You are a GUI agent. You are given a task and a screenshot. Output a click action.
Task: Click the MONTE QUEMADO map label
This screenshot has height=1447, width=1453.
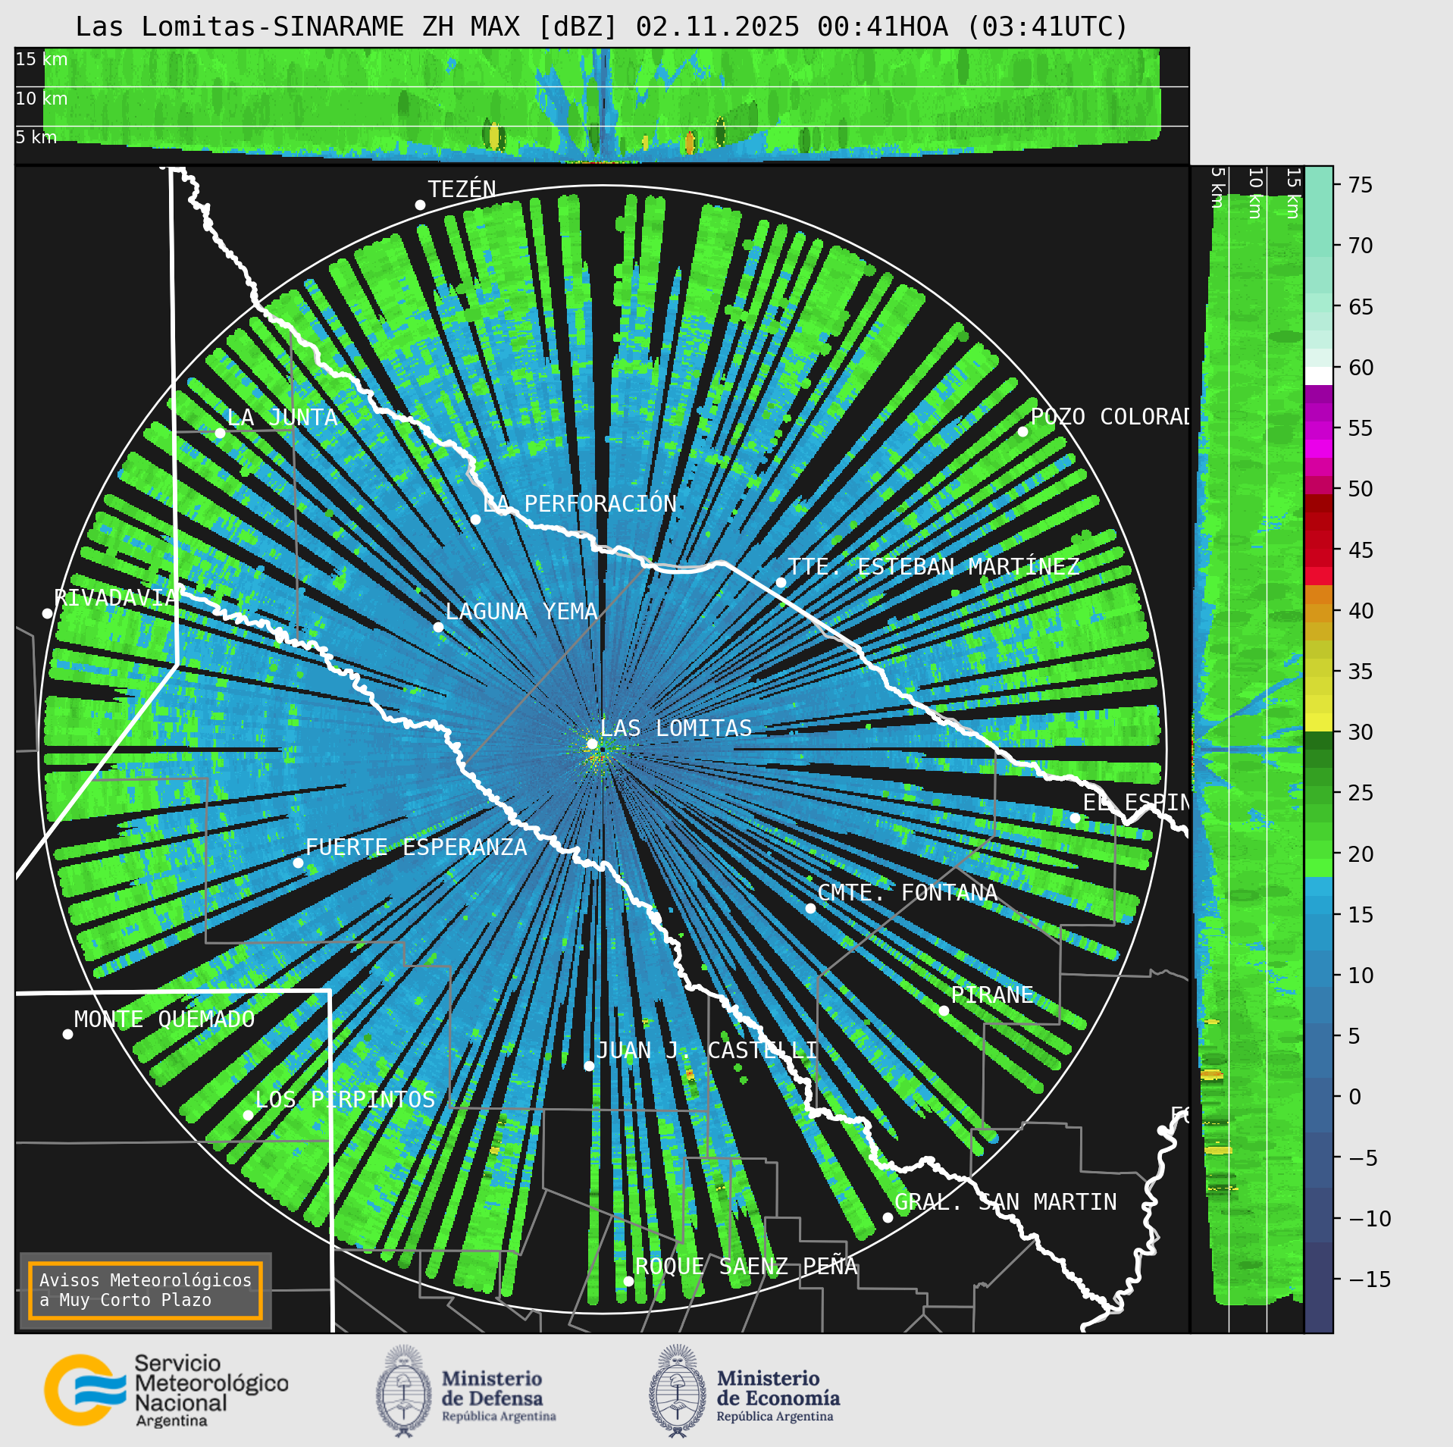[x=164, y=1019]
